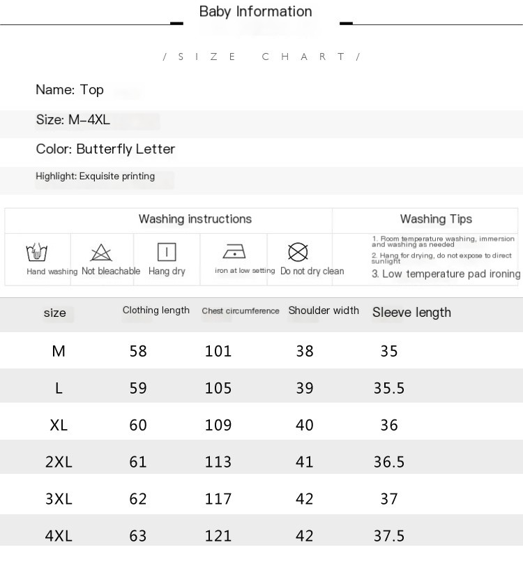Select the M size row label
Image resolution: width=523 pixels, height=582 pixels.
(x=59, y=351)
